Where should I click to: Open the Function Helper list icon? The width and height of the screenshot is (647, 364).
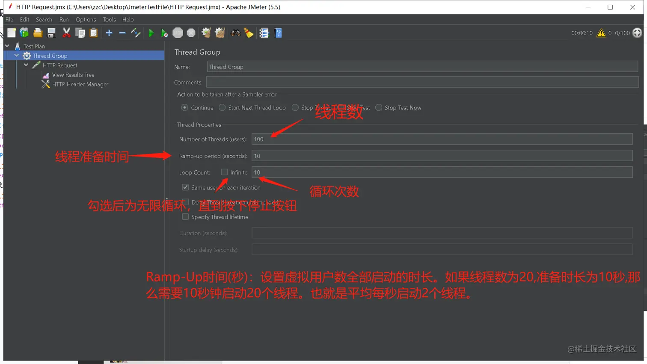click(x=264, y=33)
